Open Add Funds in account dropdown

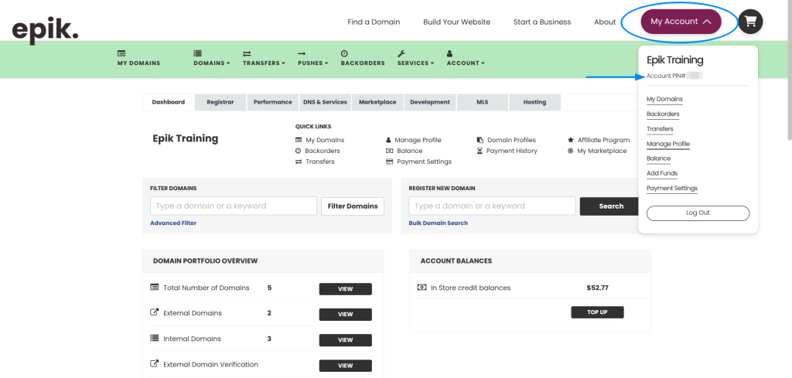coord(662,174)
